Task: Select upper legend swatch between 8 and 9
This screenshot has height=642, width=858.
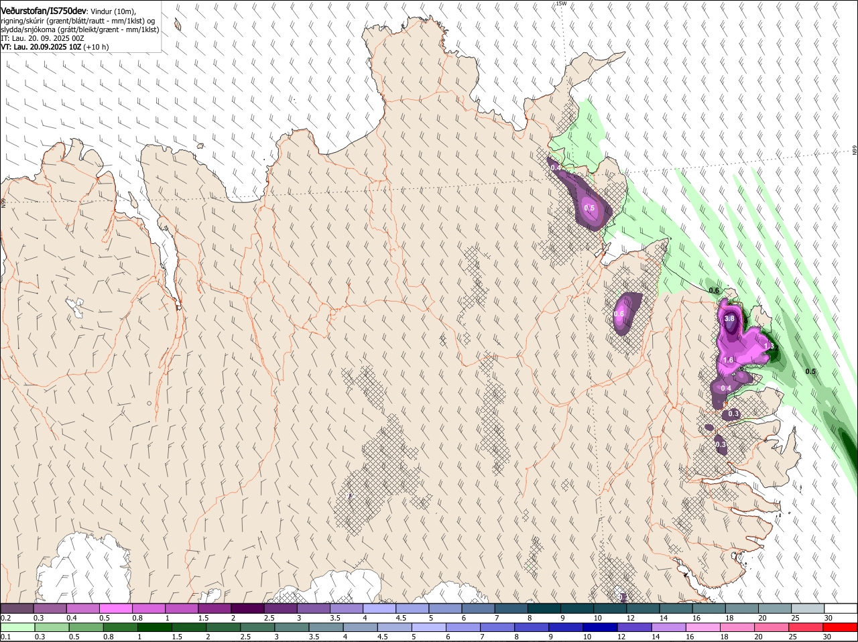Action: (544, 608)
